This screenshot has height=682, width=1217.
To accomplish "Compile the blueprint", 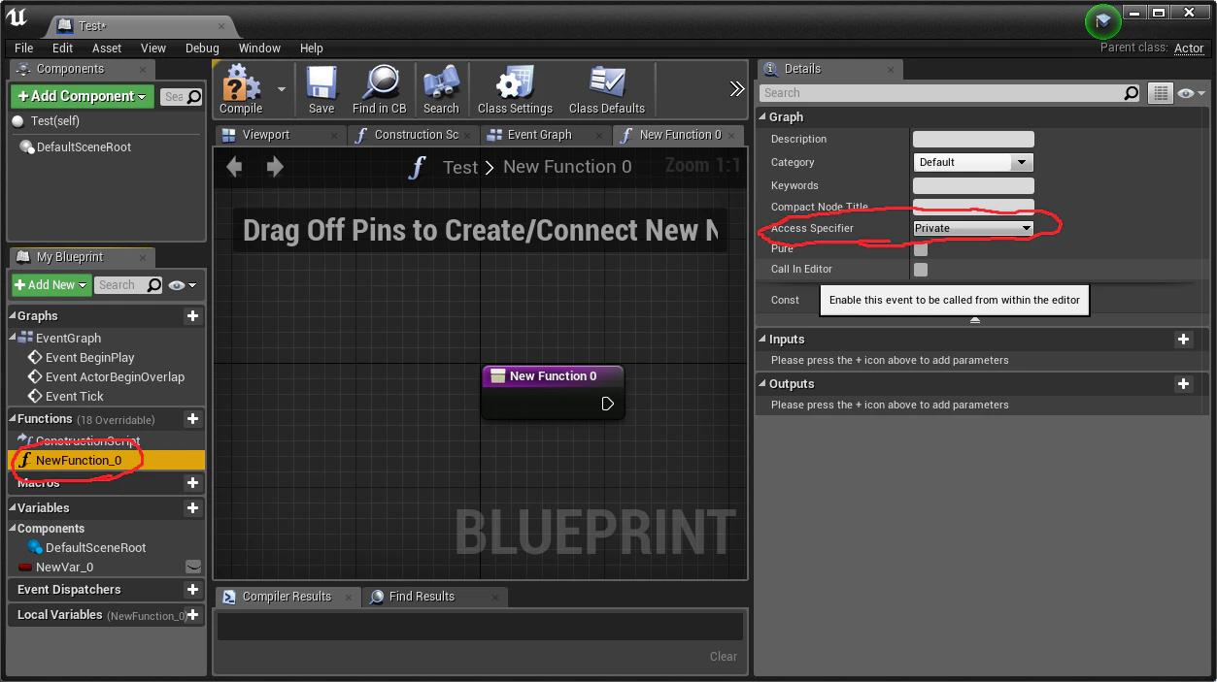I will pos(241,90).
